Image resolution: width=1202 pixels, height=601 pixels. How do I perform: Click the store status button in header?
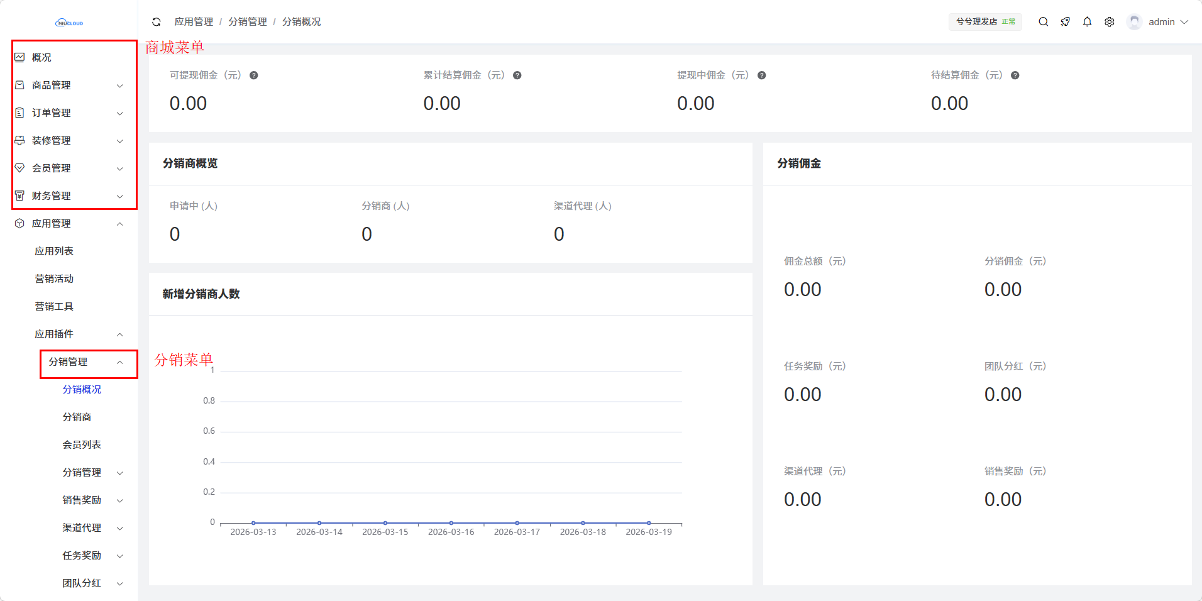tap(984, 22)
